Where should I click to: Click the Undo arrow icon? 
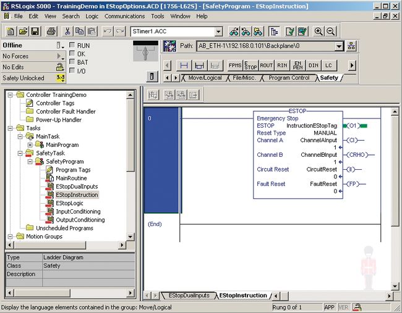coord(108,31)
